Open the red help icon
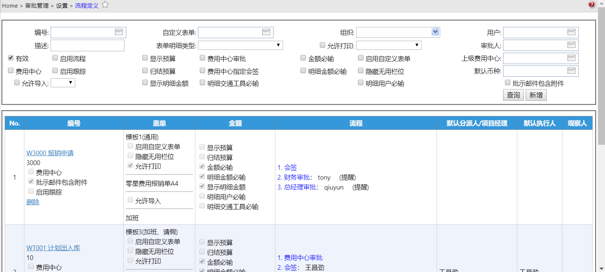 click(x=592, y=4)
